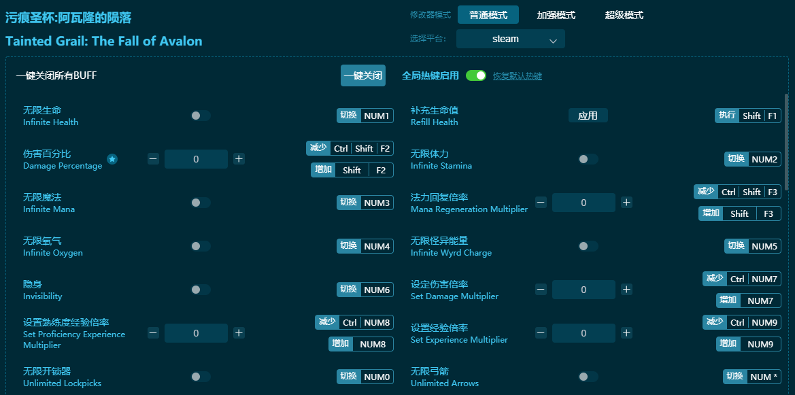Disable the global hotkey toggle

coord(476,75)
